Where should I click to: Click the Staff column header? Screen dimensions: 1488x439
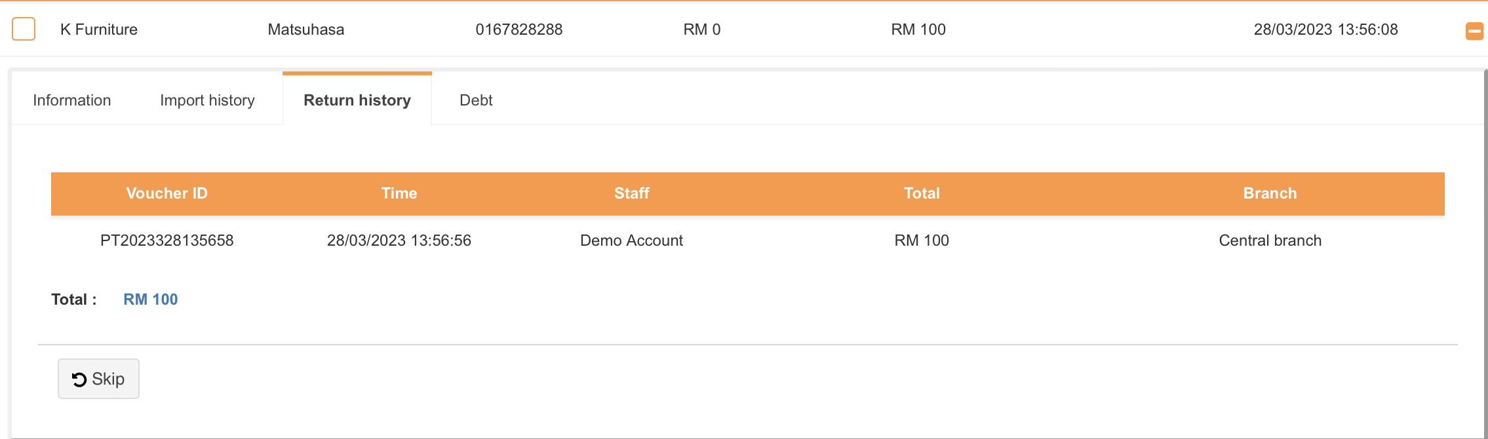pos(632,193)
